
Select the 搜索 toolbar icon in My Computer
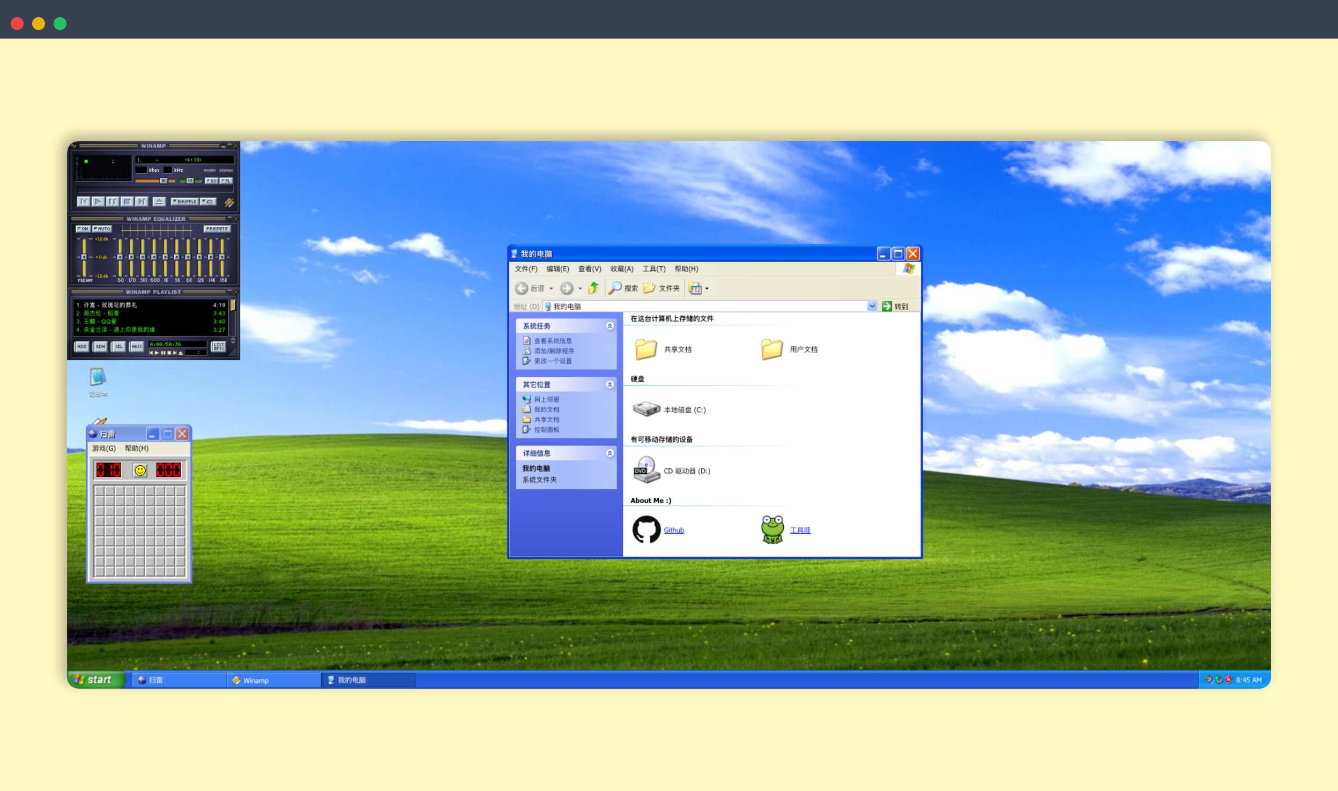tap(623, 288)
